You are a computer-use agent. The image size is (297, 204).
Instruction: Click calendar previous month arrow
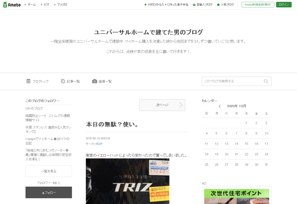tap(220, 106)
